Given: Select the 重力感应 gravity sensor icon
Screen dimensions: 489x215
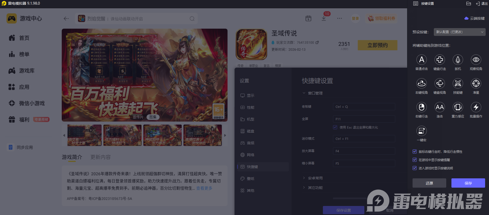Looking at the screenshot, I should tap(458, 107).
